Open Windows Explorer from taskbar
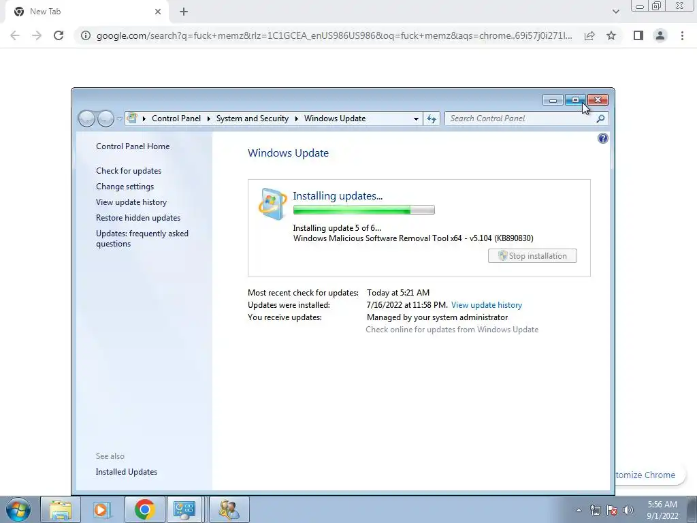 pyautogui.click(x=61, y=509)
